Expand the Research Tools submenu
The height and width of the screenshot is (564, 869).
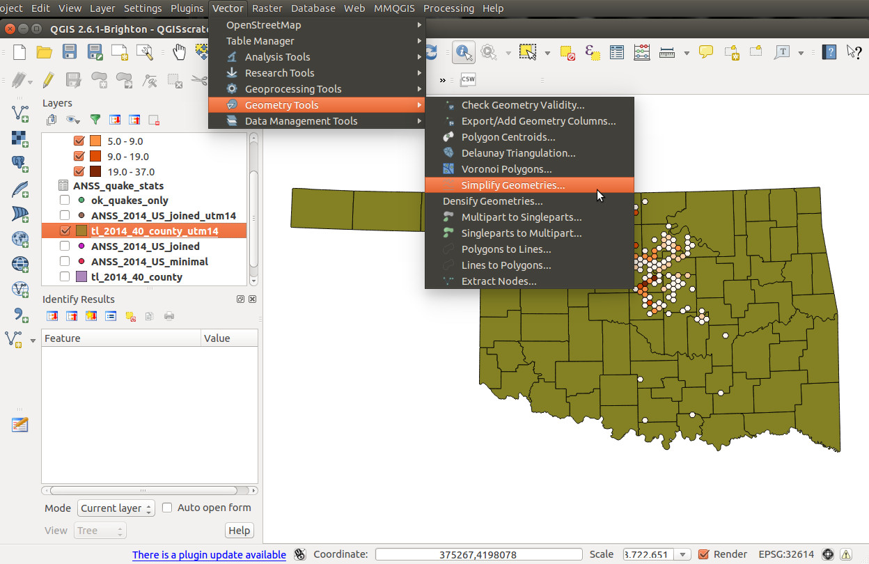pos(317,73)
